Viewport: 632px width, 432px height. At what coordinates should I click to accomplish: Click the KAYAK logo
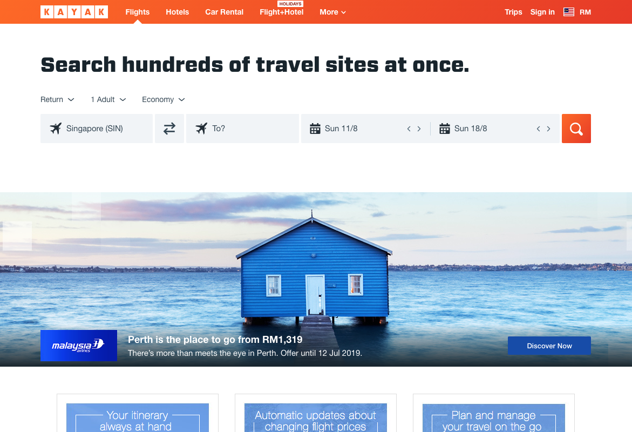tap(74, 12)
